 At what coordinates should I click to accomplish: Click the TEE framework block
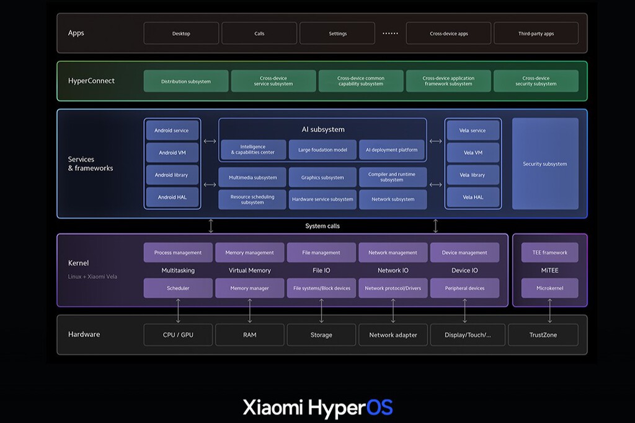pos(549,252)
